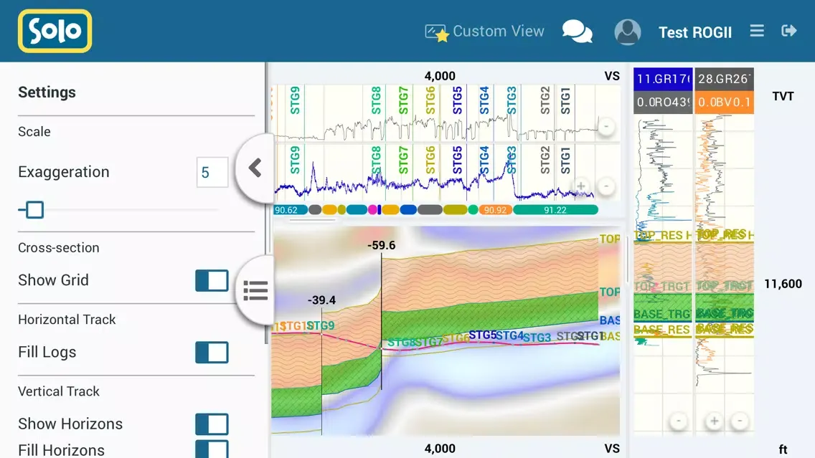Image resolution: width=815 pixels, height=458 pixels.
Task: Zoom out the first vertical log track
Action: coord(678,421)
